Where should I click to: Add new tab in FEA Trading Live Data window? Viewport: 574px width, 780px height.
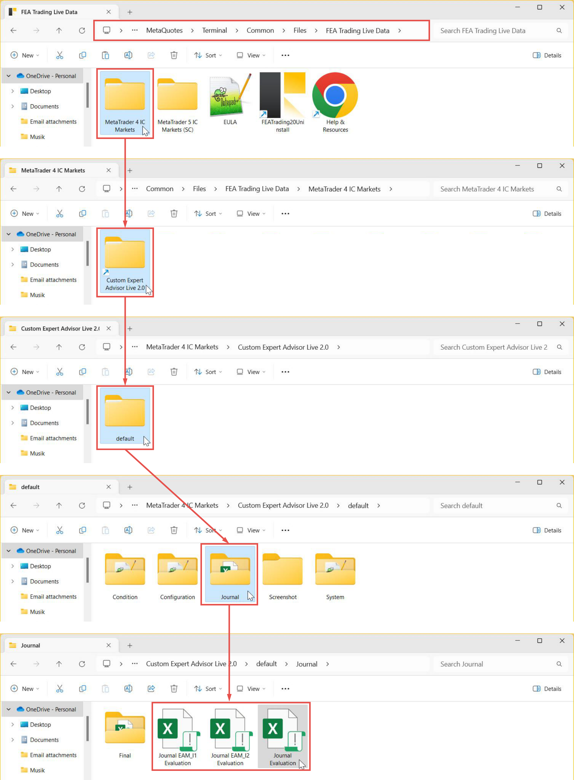(130, 12)
